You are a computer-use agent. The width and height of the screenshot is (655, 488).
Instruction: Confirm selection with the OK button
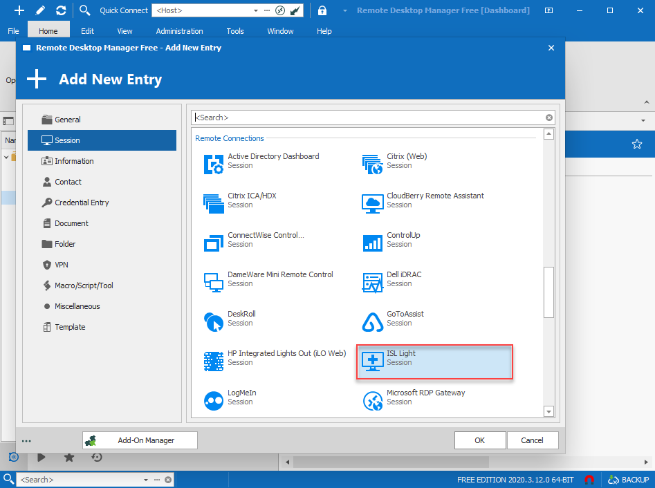pyautogui.click(x=480, y=440)
